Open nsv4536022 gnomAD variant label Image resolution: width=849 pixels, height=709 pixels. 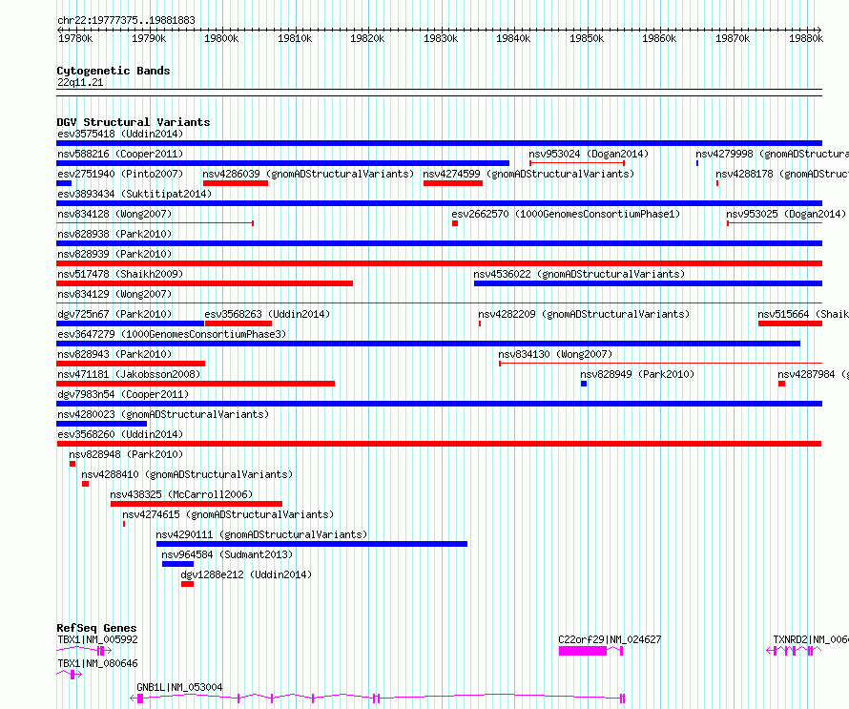click(579, 274)
